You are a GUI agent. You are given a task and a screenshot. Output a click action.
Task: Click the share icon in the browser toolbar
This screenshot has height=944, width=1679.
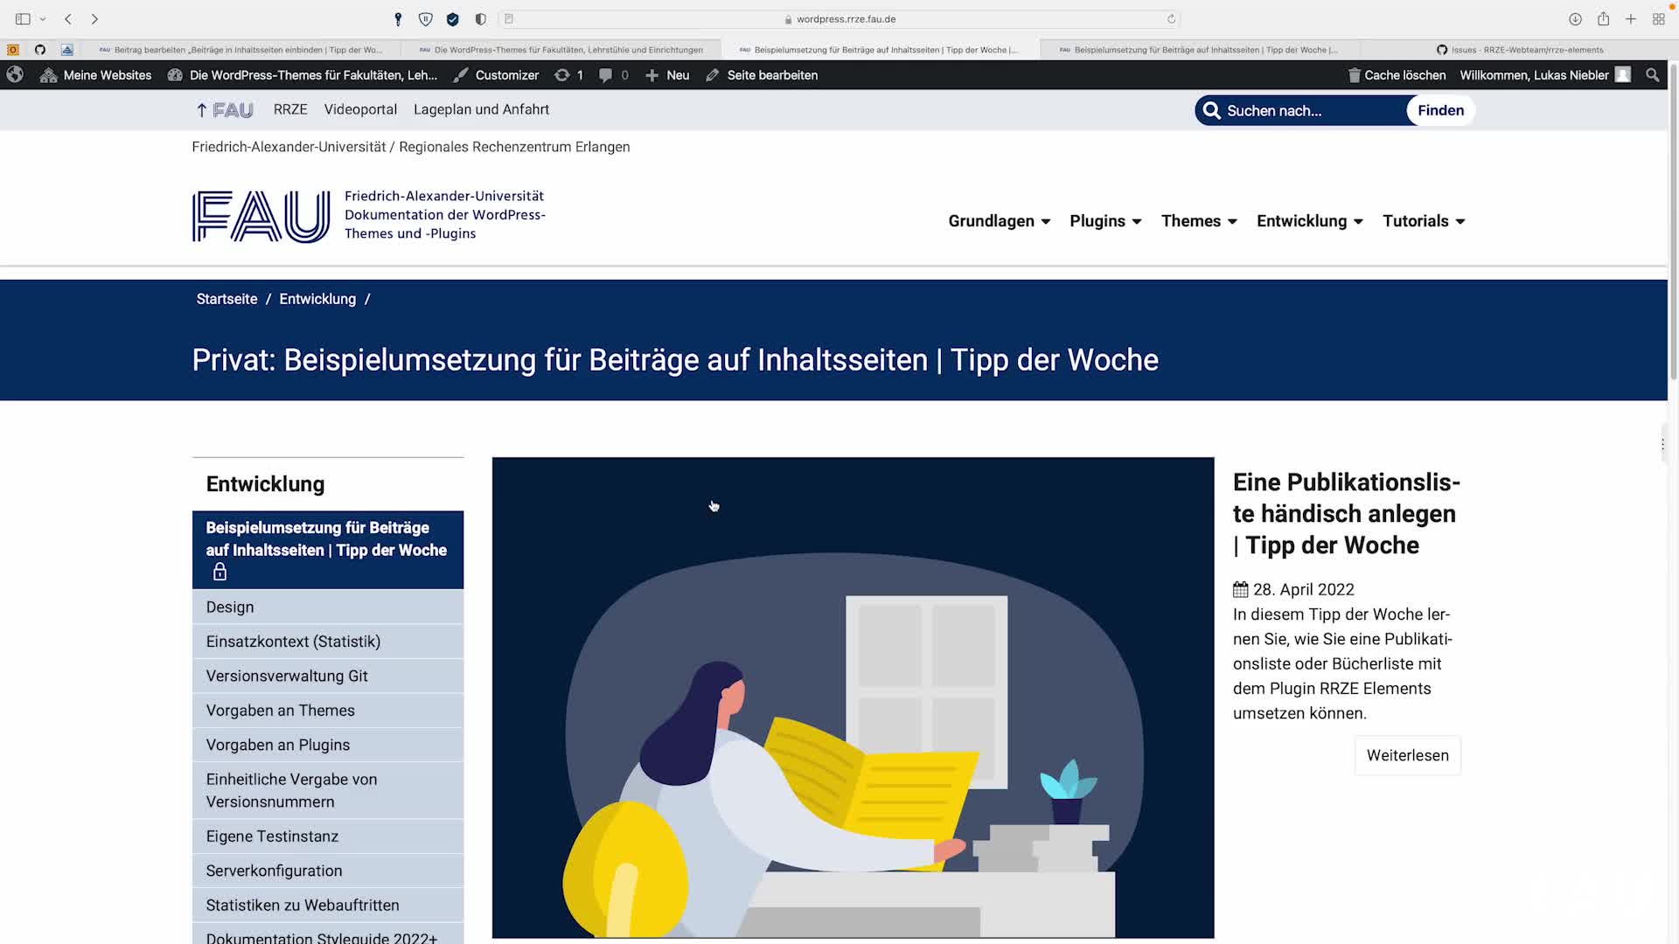tap(1604, 18)
